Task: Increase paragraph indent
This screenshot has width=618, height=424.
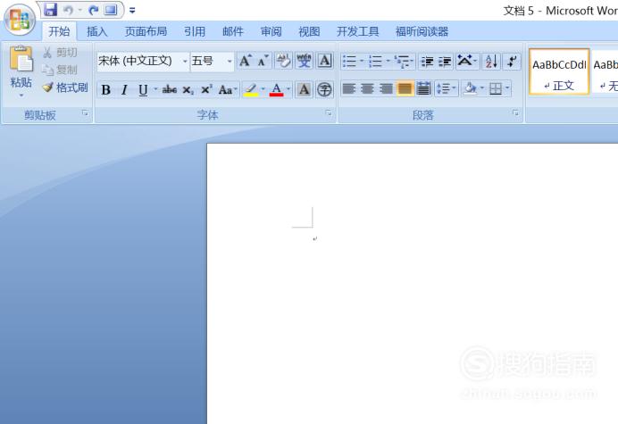Action: [445, 62]
